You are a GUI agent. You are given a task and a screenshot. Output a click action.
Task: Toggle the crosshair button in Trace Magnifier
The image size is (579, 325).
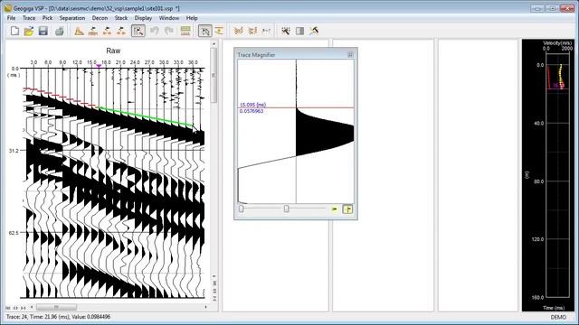point(347,209)
